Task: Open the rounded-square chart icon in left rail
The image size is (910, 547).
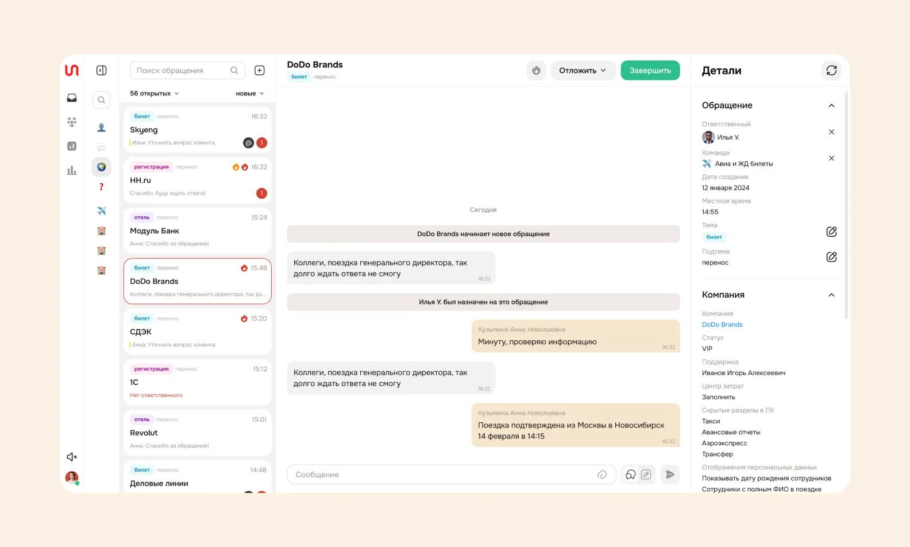Action: point(72,146)
